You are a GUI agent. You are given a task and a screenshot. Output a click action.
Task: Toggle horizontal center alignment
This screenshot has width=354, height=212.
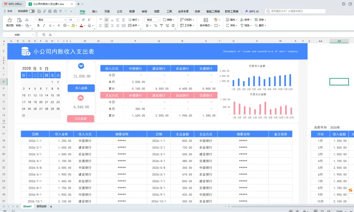point(106,26)
